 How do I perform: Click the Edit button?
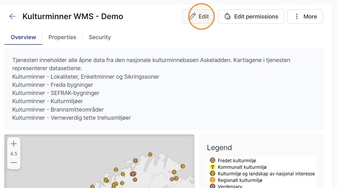click(198, 17)
